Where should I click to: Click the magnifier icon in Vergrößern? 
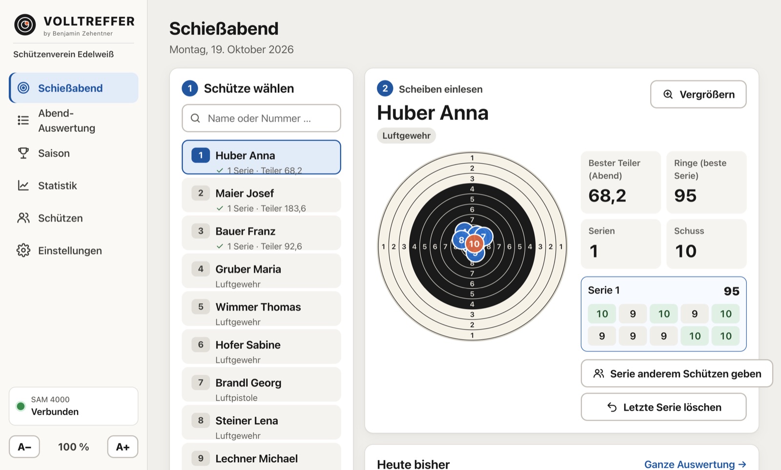tap(668, 94)
